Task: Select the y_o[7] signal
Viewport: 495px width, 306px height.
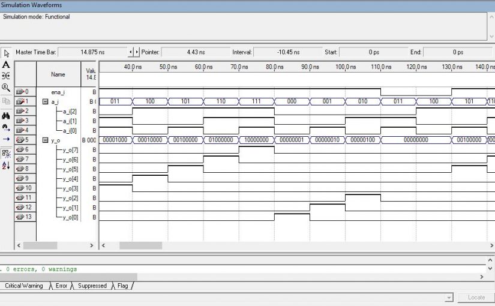Action: [70, 150]
